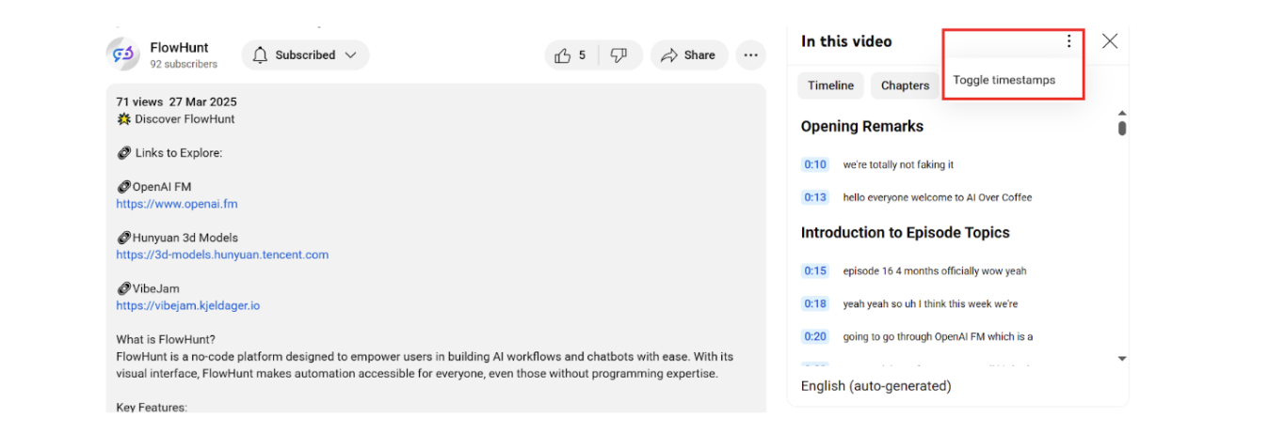The height and width of the screenshot is (433, 1269).
Task: Select the Opening Remarks chapter heading
Action: (x=862, y=126)
